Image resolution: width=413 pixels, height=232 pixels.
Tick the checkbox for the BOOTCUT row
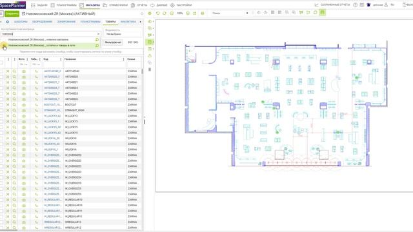(1, 104)
